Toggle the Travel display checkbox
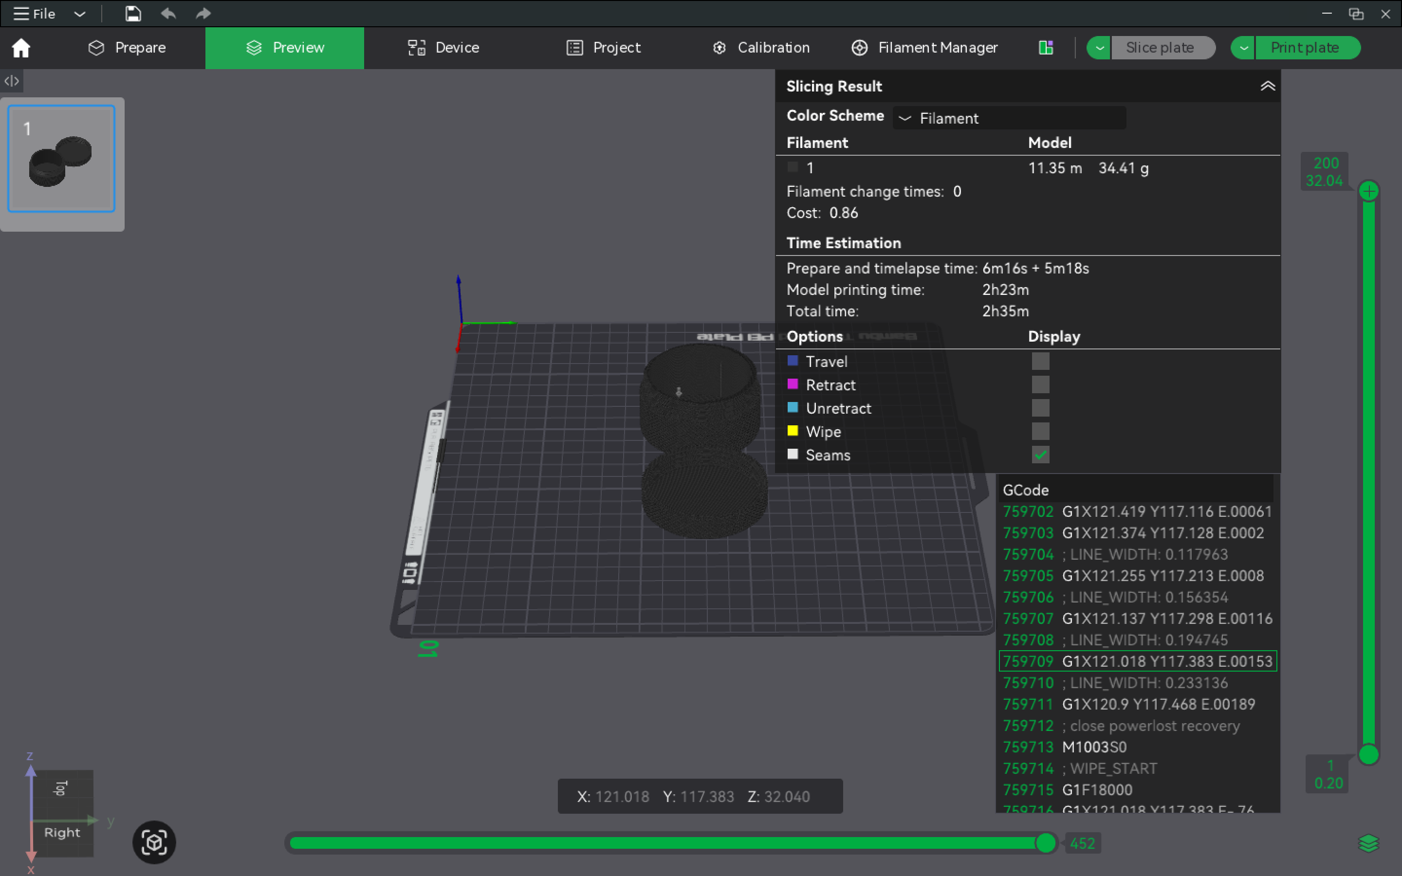Screen dimensions: 1402x876 pyautogui.click(x=1040, y=362)
